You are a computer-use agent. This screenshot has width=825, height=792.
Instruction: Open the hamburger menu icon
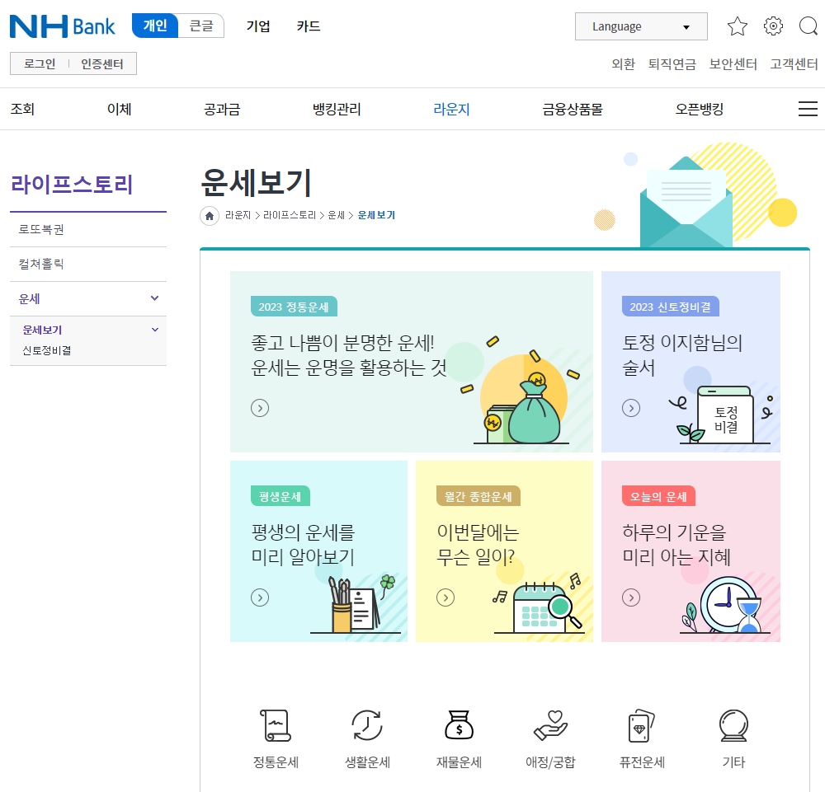(808, 108)
